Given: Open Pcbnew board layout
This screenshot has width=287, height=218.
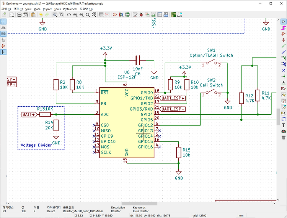Looking at the screenshot, I should point(173,14).
